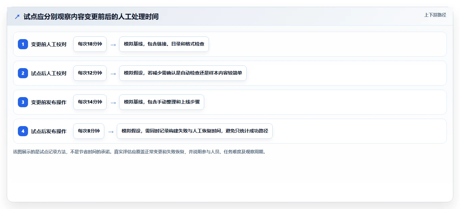Click the arrow after 每次18分钟
The width and height of the screenshot is (460, 209).
pyautogui.click(x=113, y=44)
